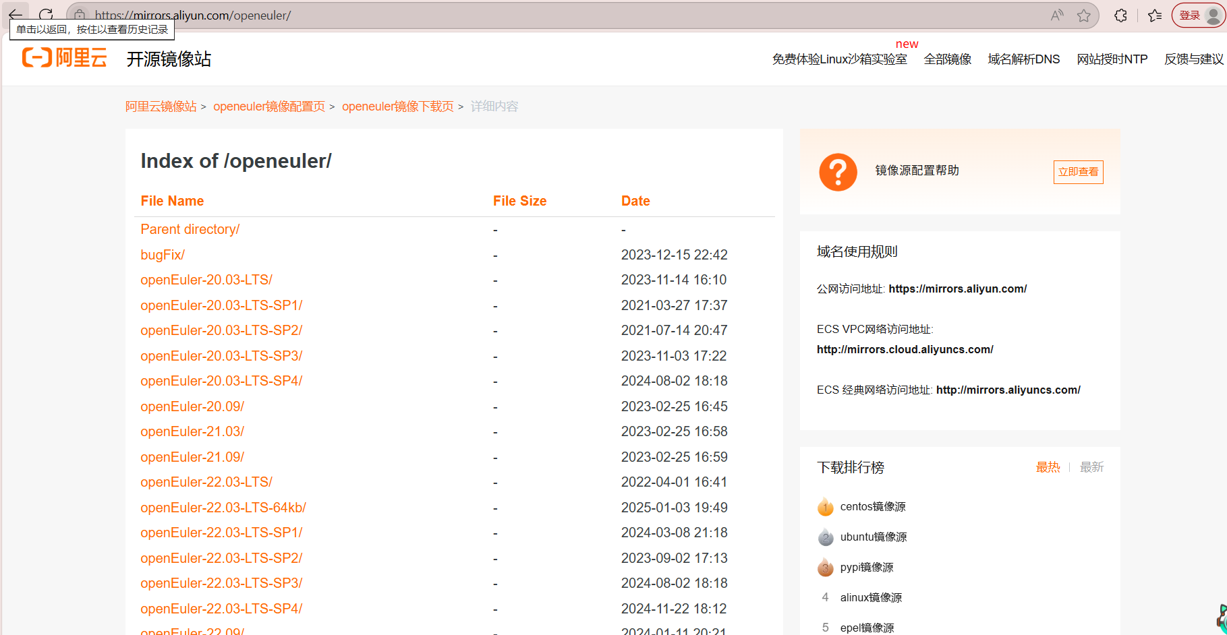Go to openeuler镜像下载页 breadcrumb
The width and height of the screenshot is (1227, 635).
click(x=398, y=107)
